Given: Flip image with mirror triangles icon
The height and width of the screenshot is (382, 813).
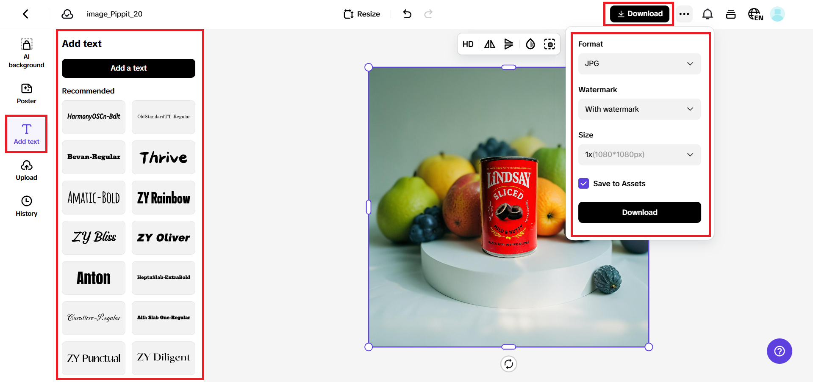Looking at the screenshot, I should (x=490, y=44).
